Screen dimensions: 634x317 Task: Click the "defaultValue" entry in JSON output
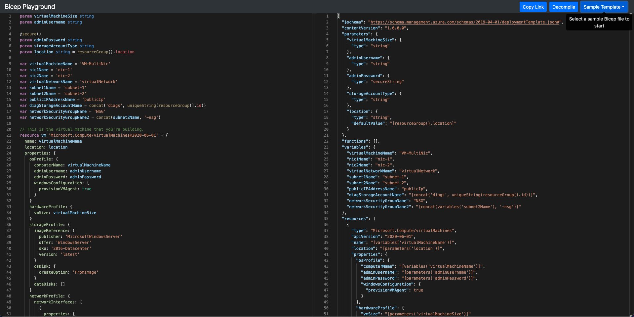pyautogui.click(x=368, y=123)
